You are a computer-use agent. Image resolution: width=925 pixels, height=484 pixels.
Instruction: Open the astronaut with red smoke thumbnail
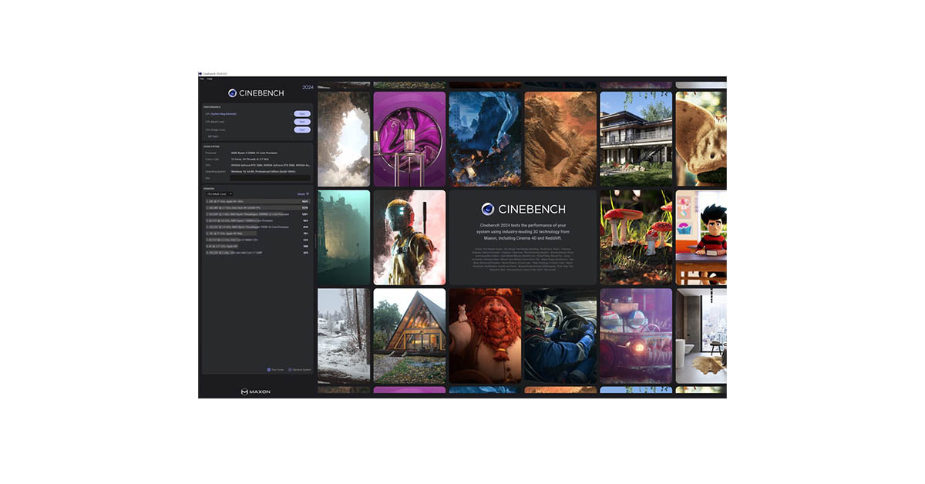(409, 237)
